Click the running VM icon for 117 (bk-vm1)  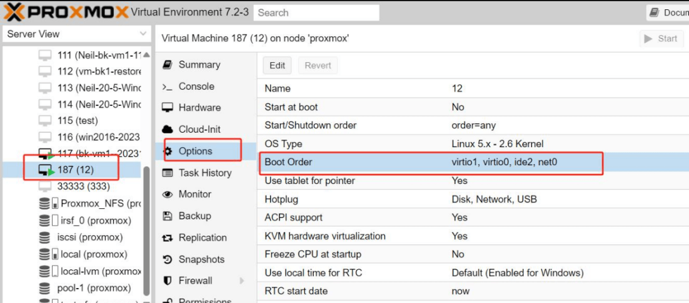[46, 154]
